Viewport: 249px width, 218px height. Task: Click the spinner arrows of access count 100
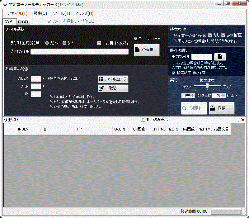pyautogui.click(x=192, y=96)
